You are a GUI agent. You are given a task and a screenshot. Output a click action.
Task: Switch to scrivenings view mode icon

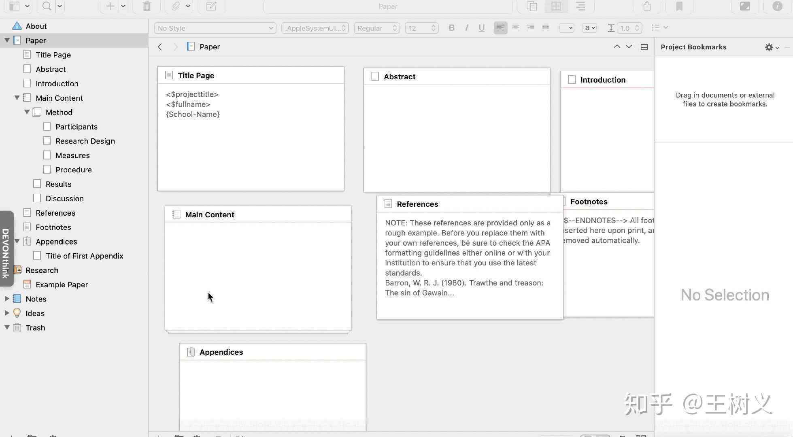(x=532, y=6)
